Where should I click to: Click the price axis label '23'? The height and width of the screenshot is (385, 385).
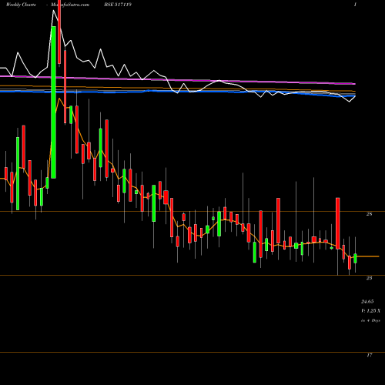coord(369,278)
